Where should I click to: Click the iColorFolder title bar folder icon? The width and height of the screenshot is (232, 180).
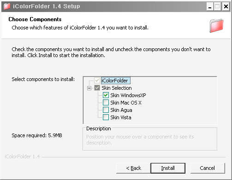[x=7, y=6]
